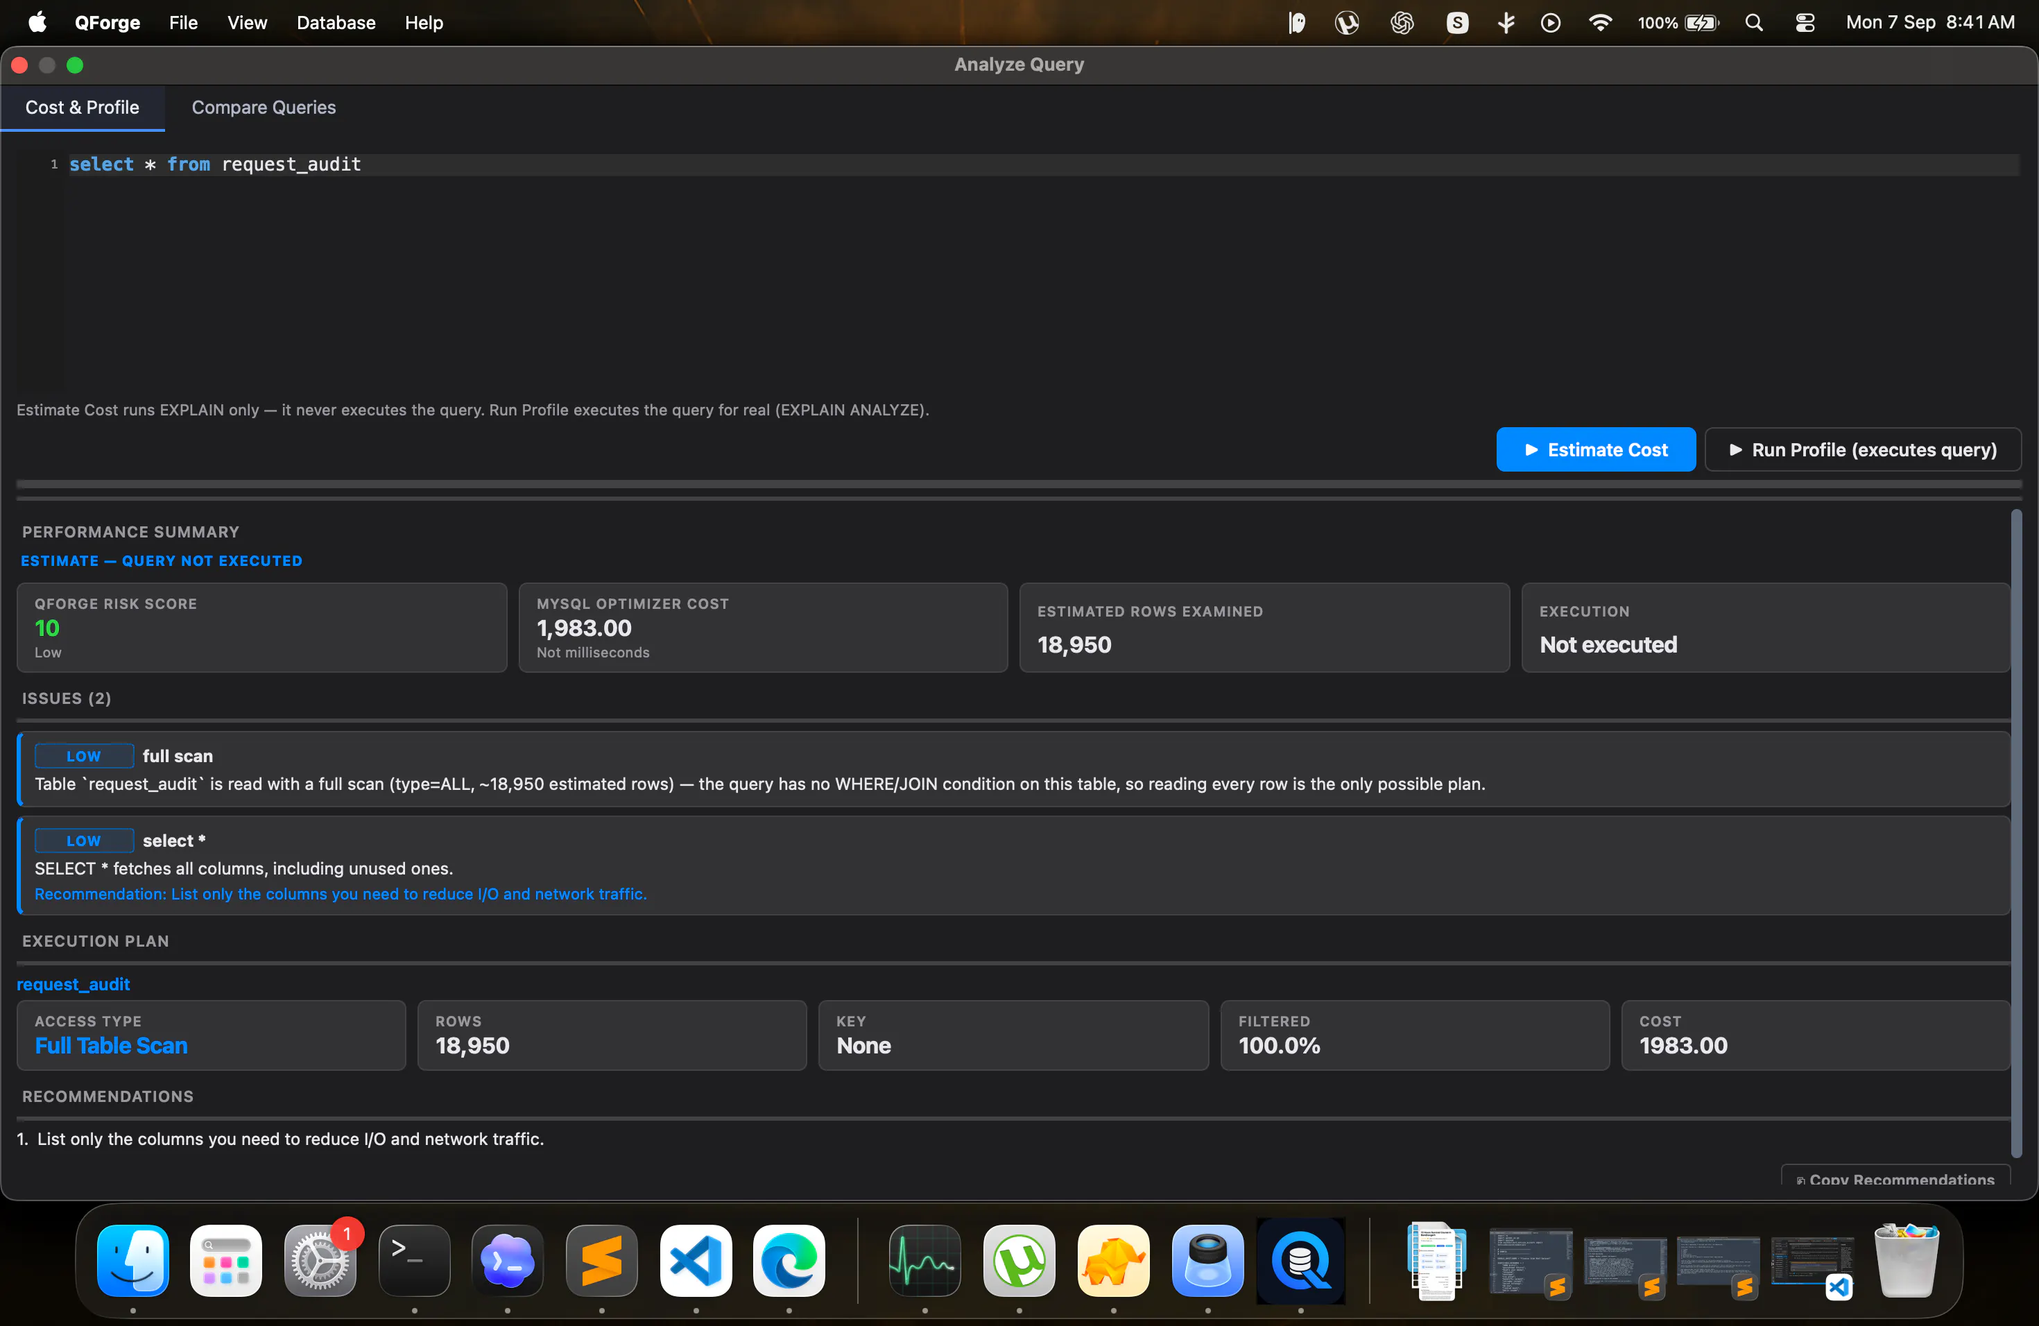Open the Preview app from the dock
Viewport: 2039px width, 1326px height.
(1207, 1260)
